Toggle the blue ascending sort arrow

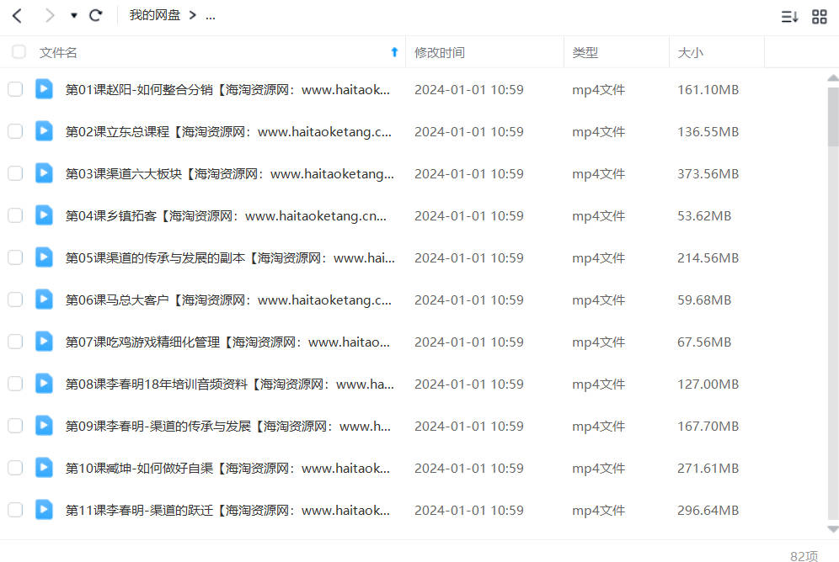394,52
